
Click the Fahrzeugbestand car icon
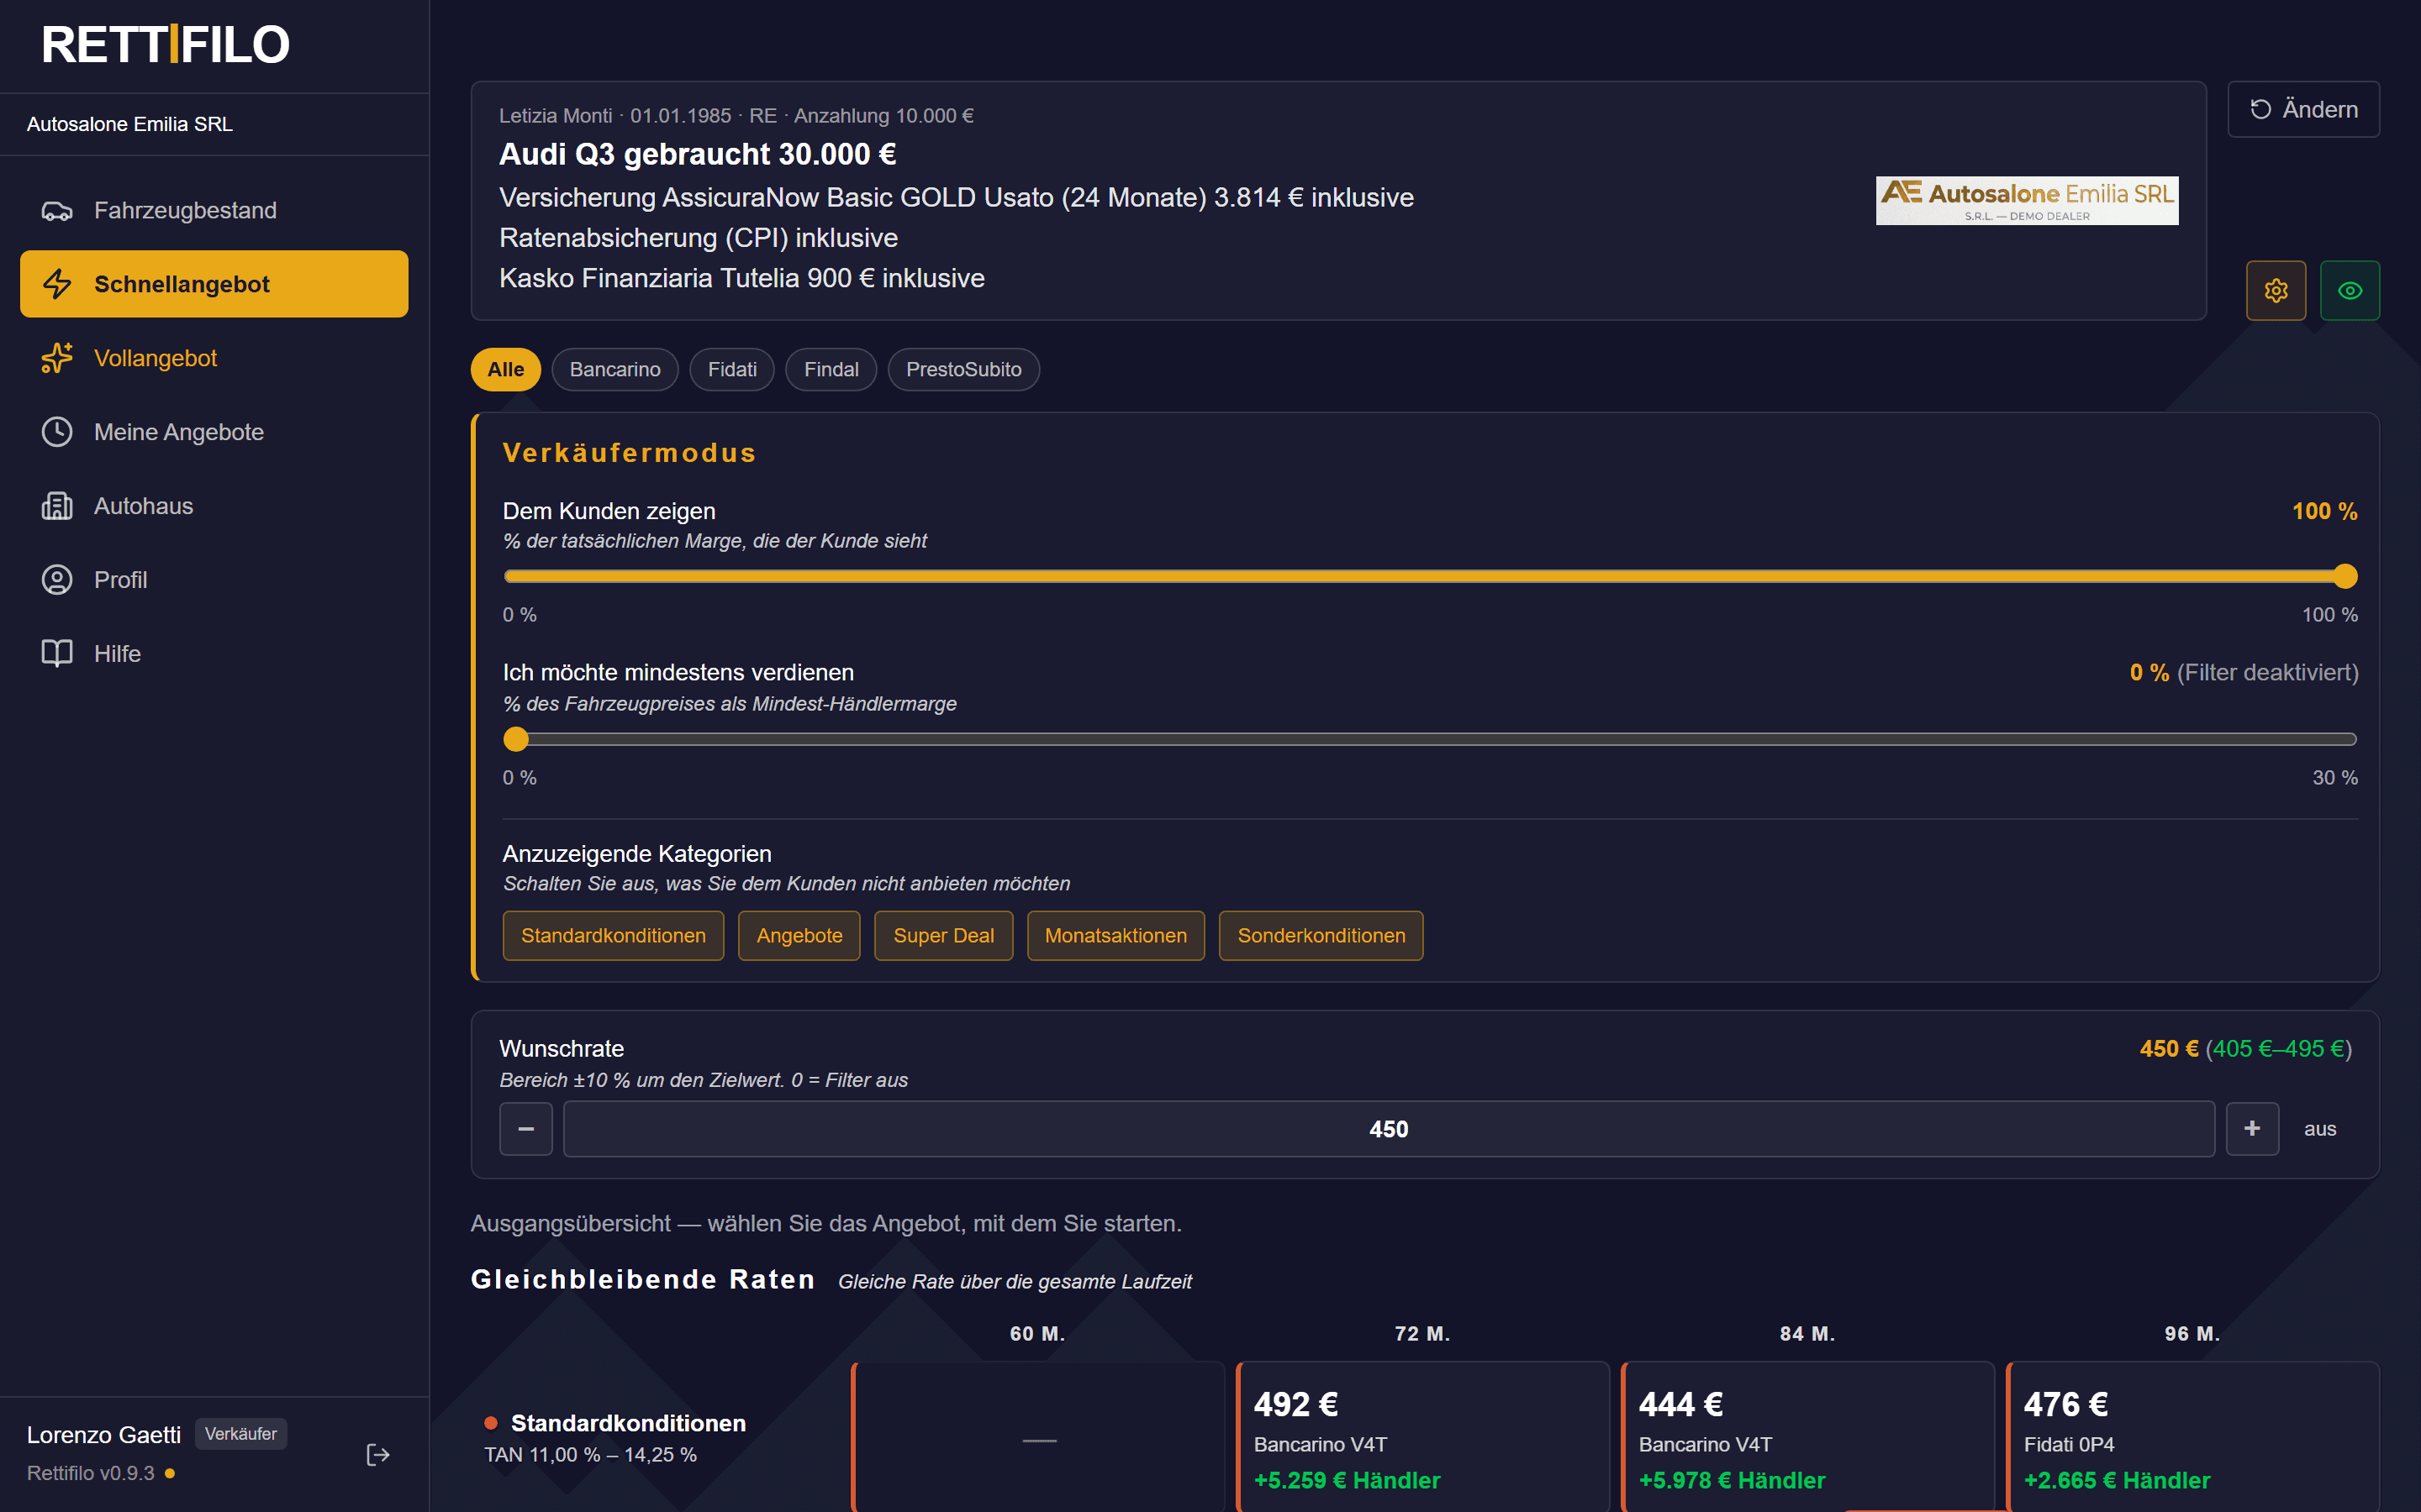coord(57,211)
